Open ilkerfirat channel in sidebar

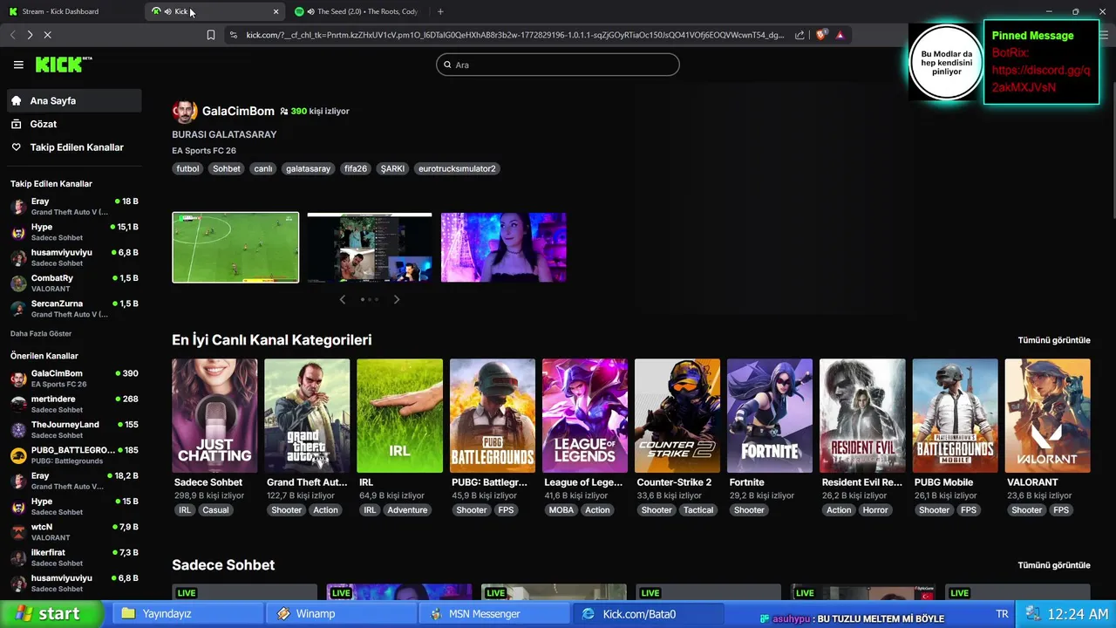74,557
